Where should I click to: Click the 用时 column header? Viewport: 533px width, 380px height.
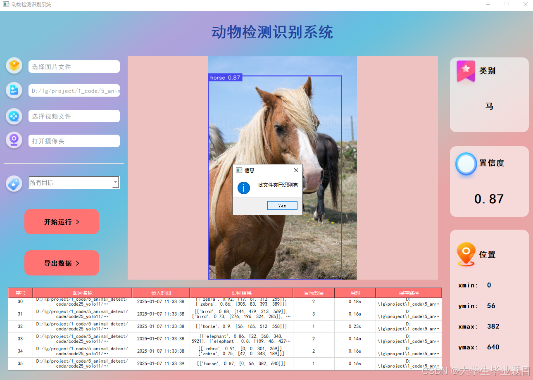coord(355,293)
